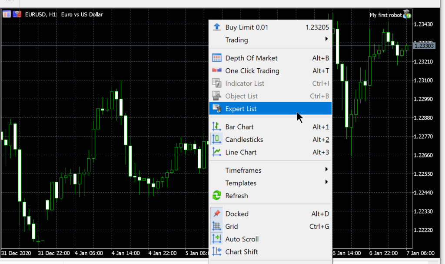Switch to Candlesticks chart icon
This screenshot has width=445, height=264.
coord(216,140)
